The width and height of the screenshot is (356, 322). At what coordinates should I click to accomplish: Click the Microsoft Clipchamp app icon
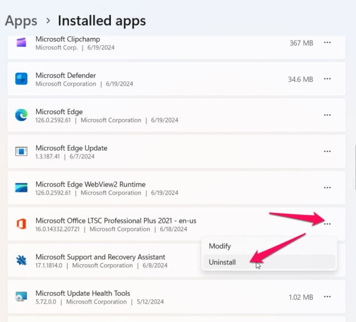[21, 43]
